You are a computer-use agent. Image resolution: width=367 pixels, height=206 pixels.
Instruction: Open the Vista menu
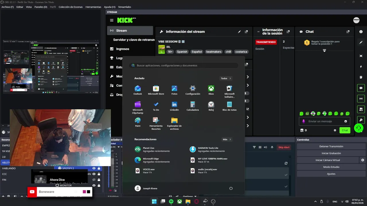coord(29,7)
